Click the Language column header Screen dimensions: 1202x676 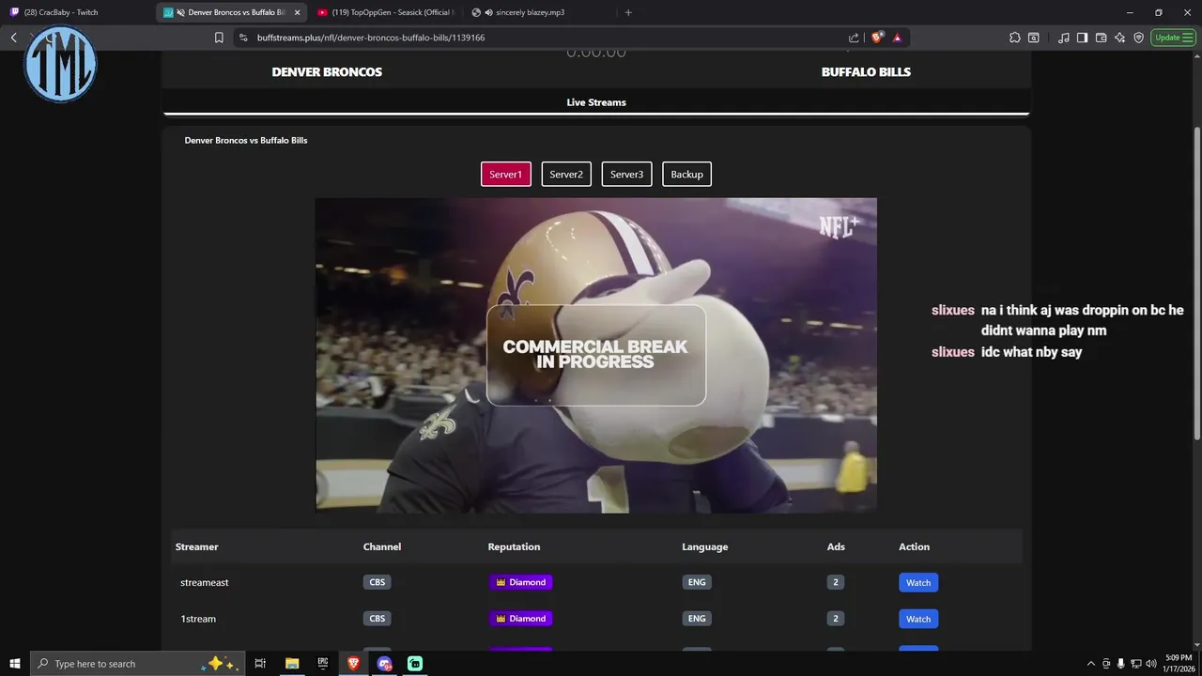click(x=705, y=546)
